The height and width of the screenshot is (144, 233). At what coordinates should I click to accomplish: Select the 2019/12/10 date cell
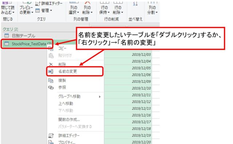point(128,88)
